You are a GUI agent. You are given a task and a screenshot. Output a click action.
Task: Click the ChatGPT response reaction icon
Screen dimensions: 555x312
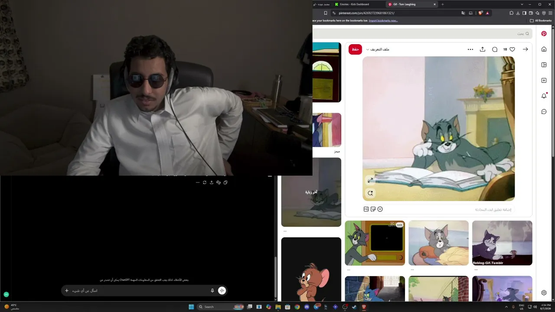pos(219,182)
